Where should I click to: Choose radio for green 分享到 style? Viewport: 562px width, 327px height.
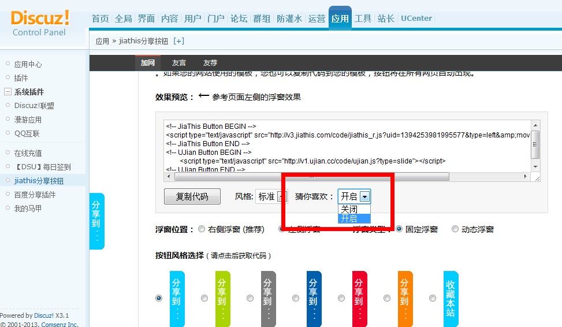click(204, 298)
